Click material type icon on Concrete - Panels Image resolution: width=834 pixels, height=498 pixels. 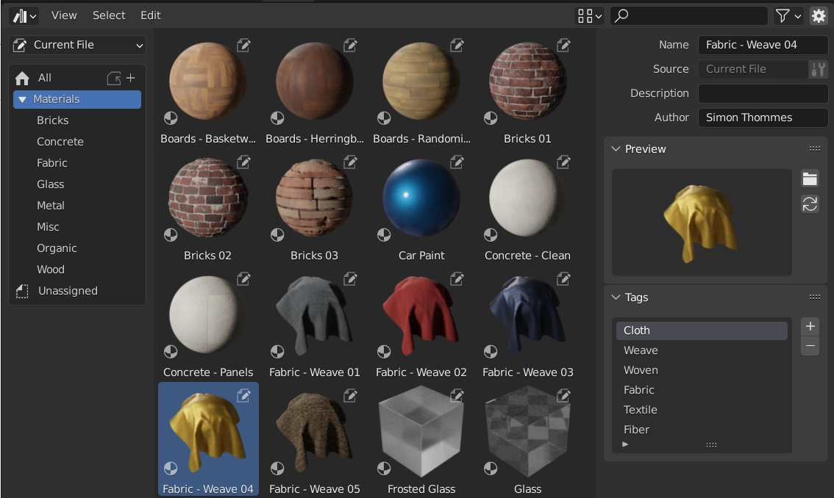tap(171, 351)
